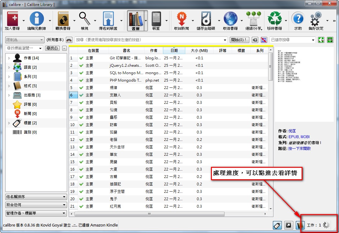
Task: Save current search with green plus icon
Action: [330, 40]
